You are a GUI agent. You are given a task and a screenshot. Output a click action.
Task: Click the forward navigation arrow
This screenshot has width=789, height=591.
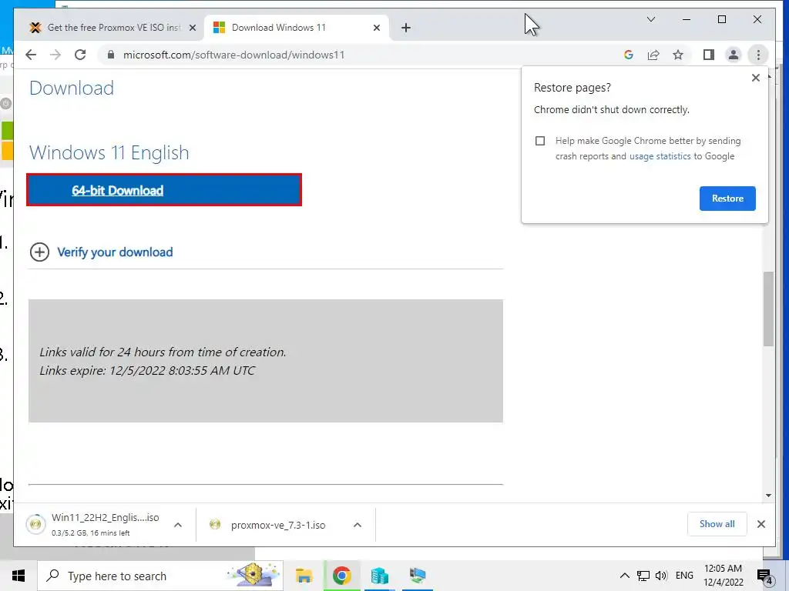tap(55, 55)
